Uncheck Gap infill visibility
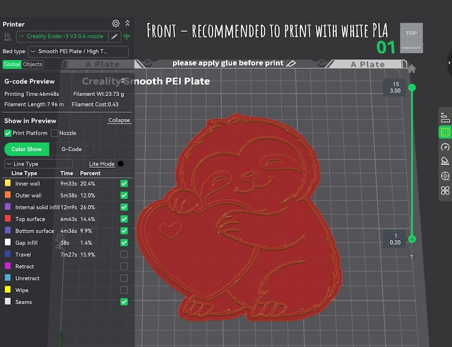This screenshot has height=347, width=452. pos(124,242)
